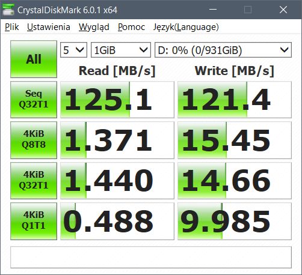
Task: Open the 1GiB test size dropdown
Action: pyautogui.click(x=121, y=50)
